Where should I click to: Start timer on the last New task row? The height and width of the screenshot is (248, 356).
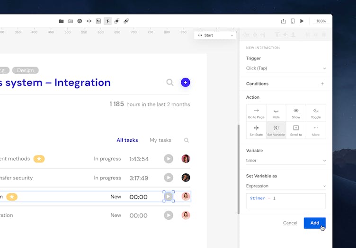pos(169,215)
